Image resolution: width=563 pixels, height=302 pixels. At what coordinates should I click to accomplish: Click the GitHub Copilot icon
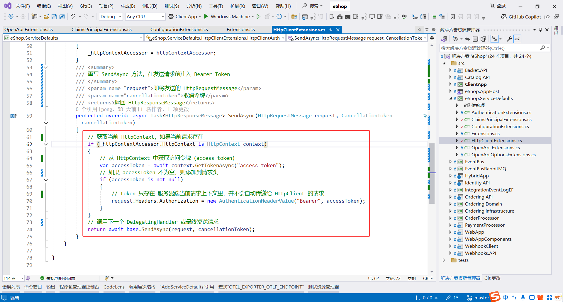(504, 17)
